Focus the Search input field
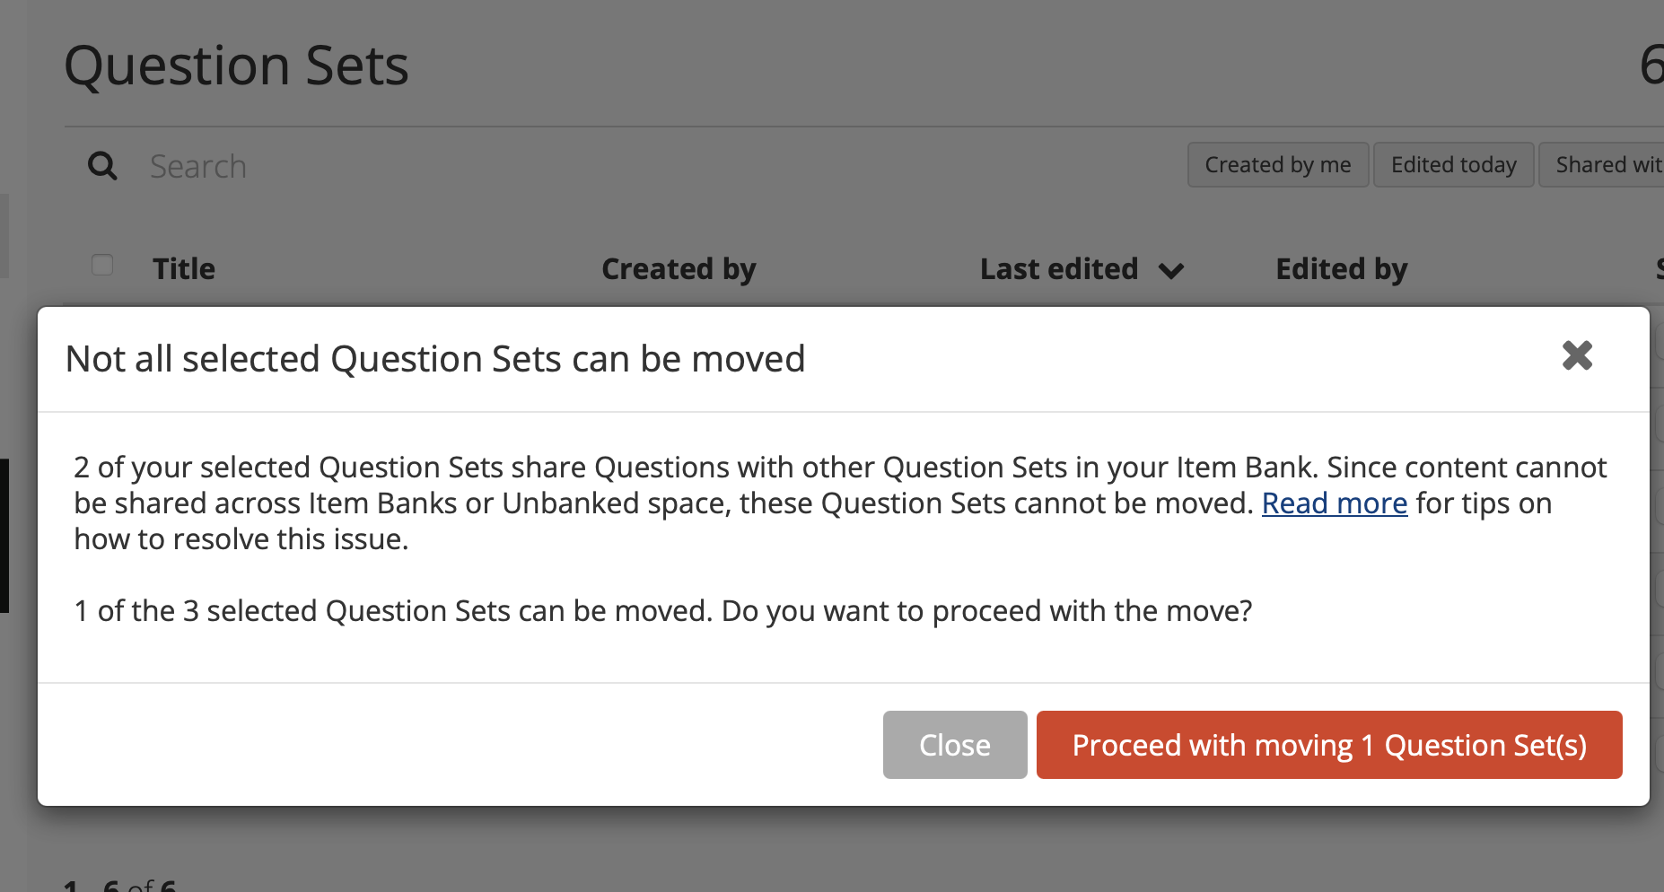 (628, 166)
